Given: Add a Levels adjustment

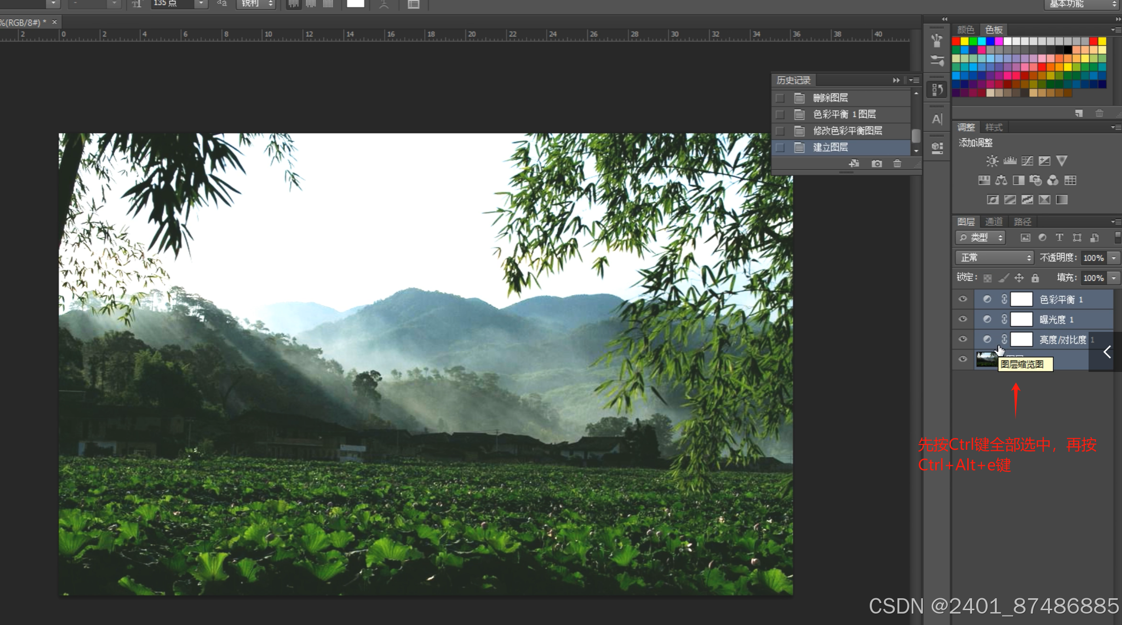Looking at the screenshot, I should click(1010, 161).
